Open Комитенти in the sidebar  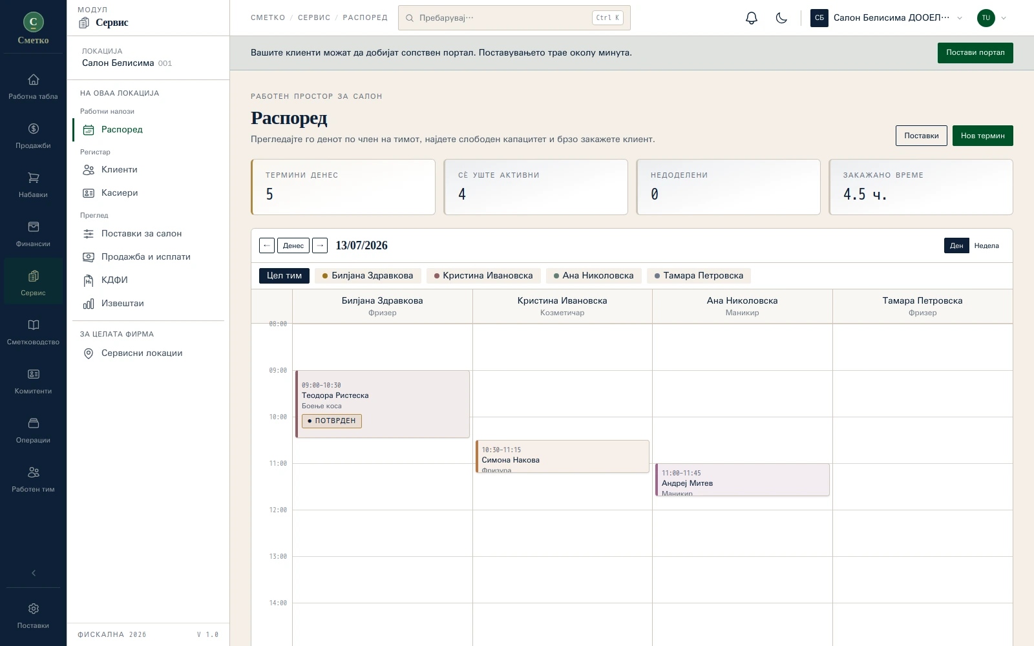click(33, 381)
